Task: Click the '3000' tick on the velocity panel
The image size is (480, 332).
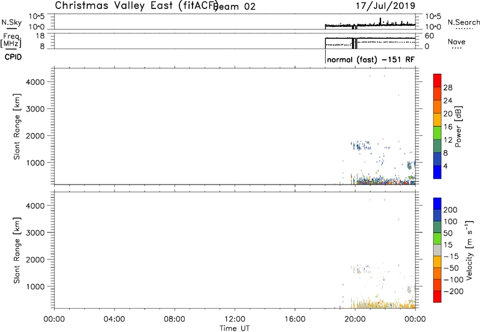Action: (x=35, y=233)
